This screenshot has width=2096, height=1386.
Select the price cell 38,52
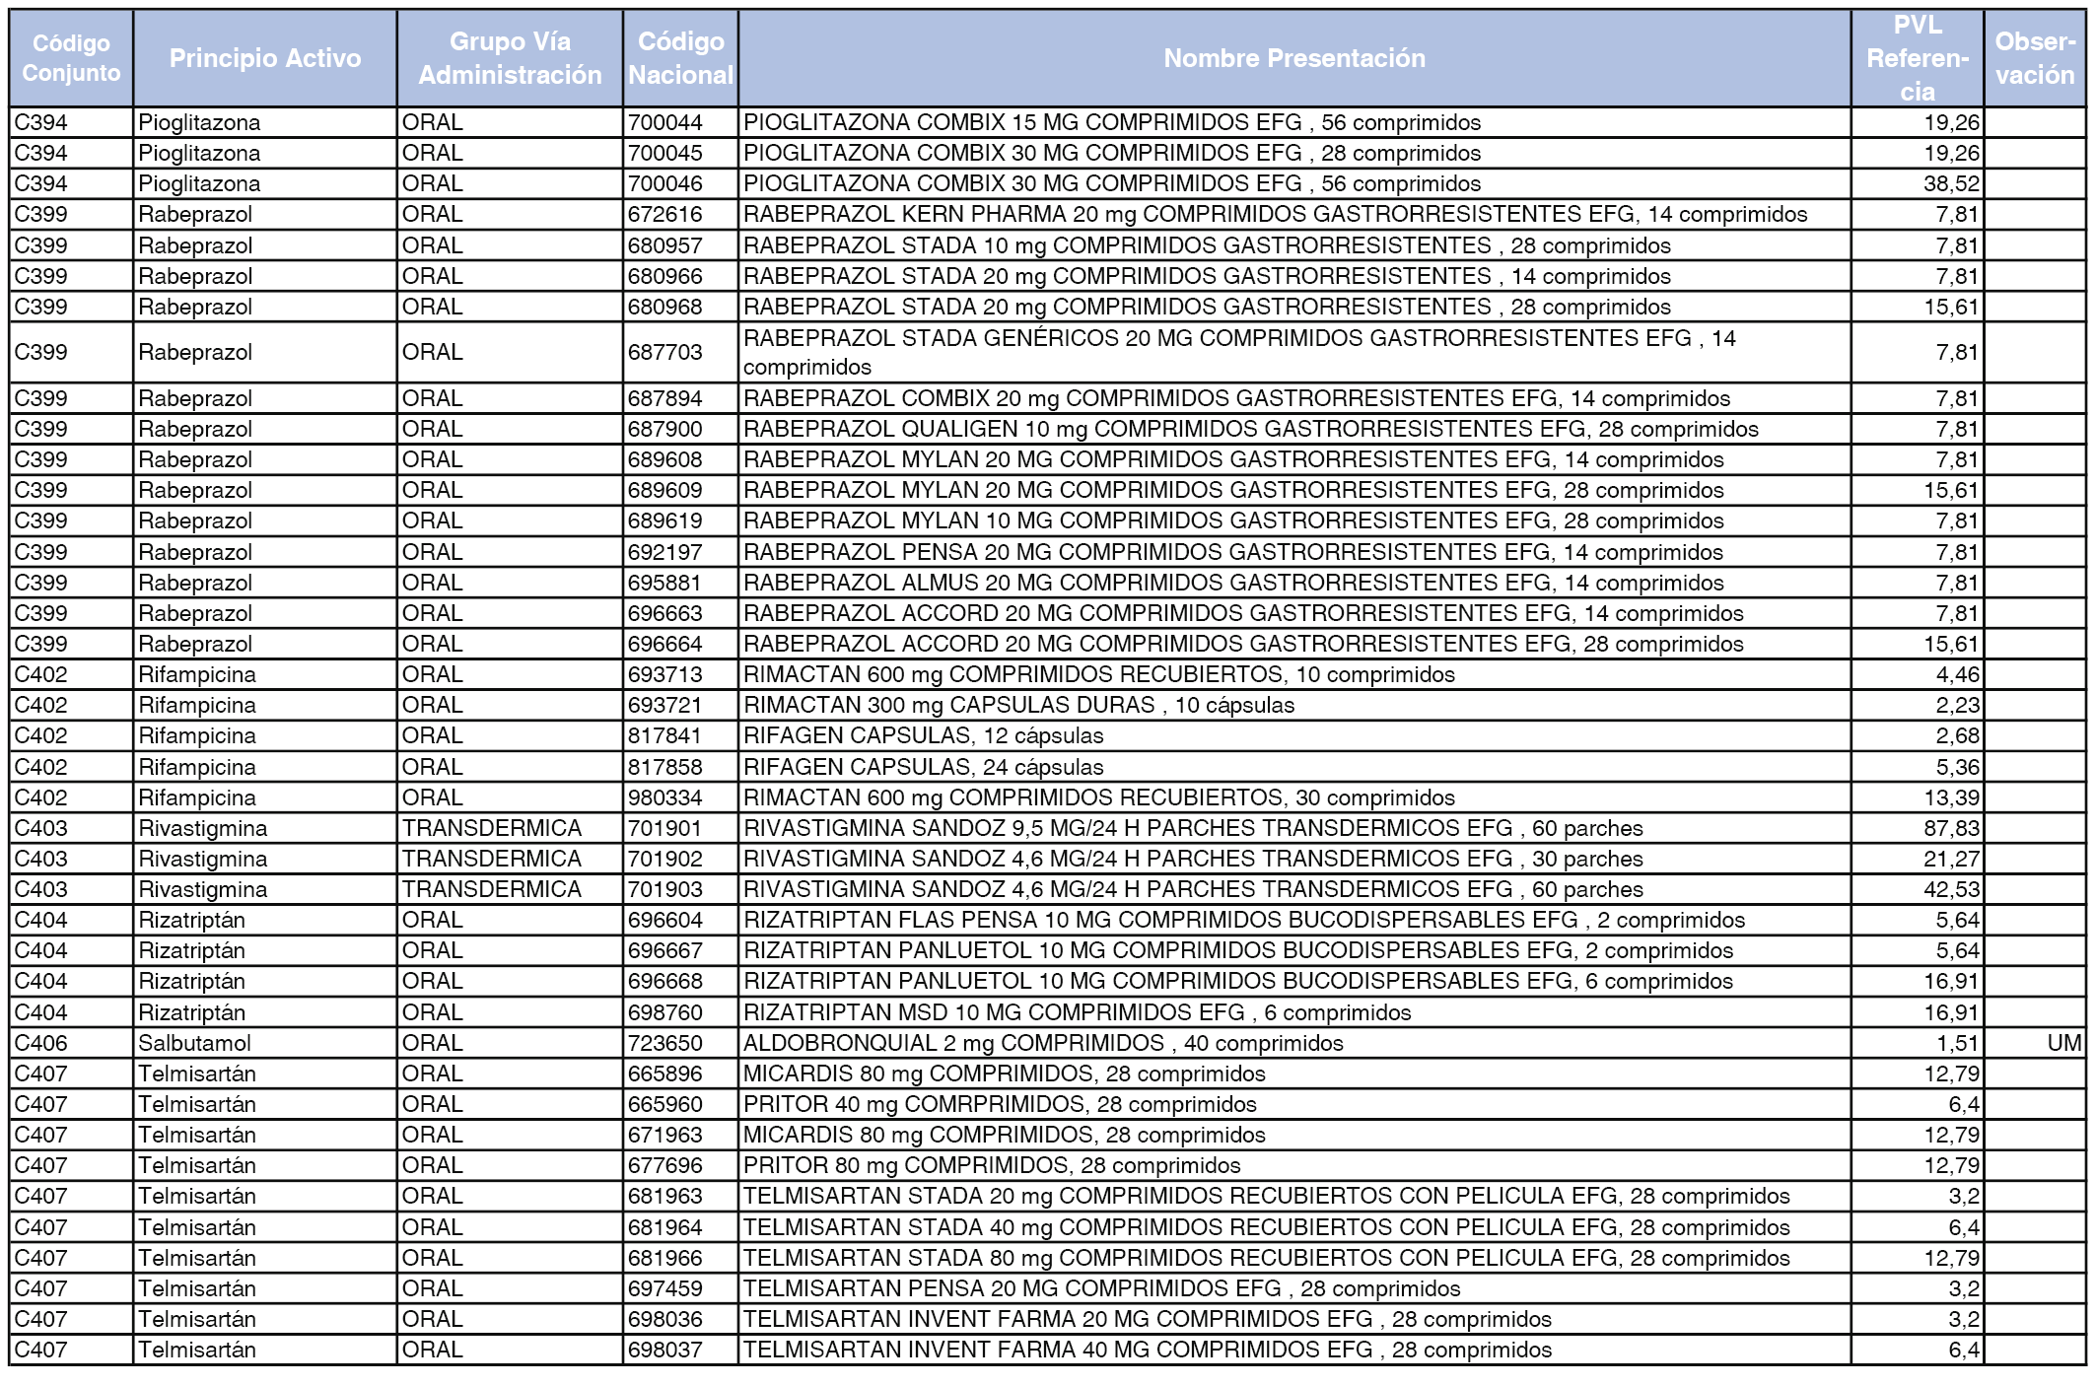[1918, 183]
